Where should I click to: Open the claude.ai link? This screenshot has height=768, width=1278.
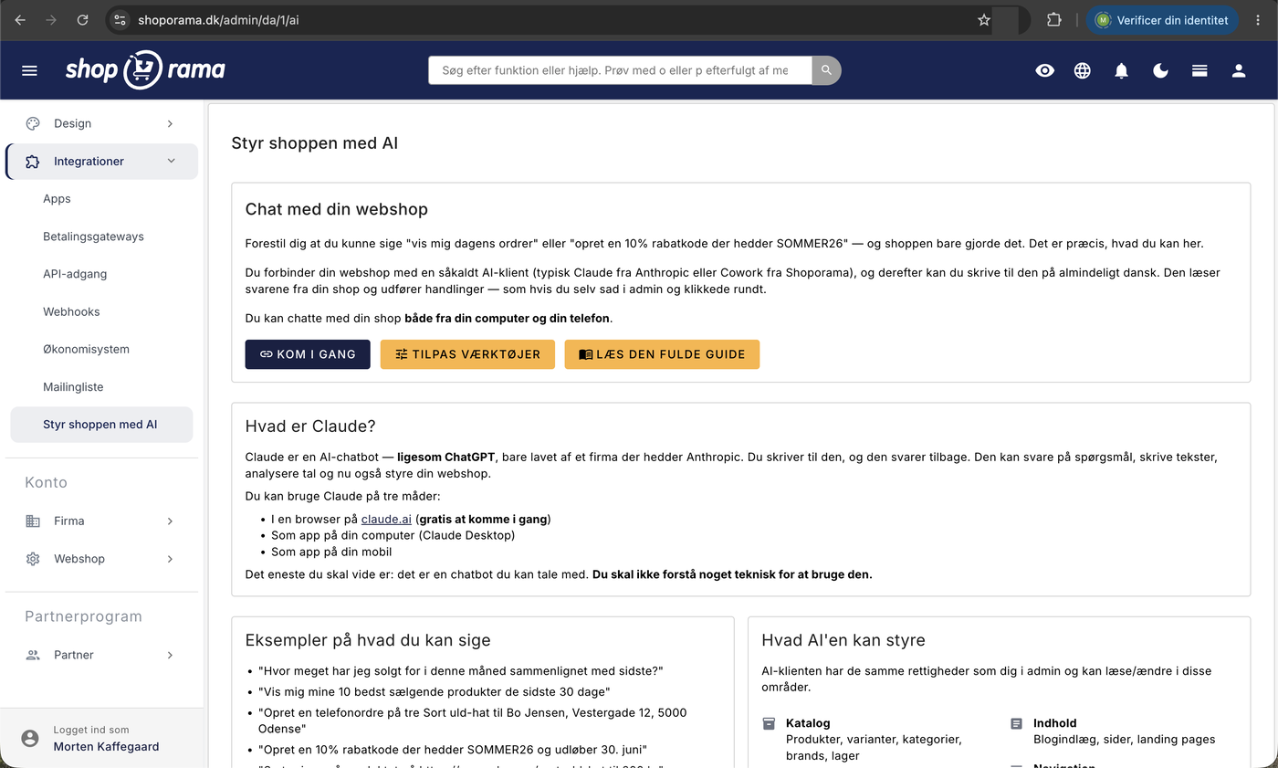(386, 519)
